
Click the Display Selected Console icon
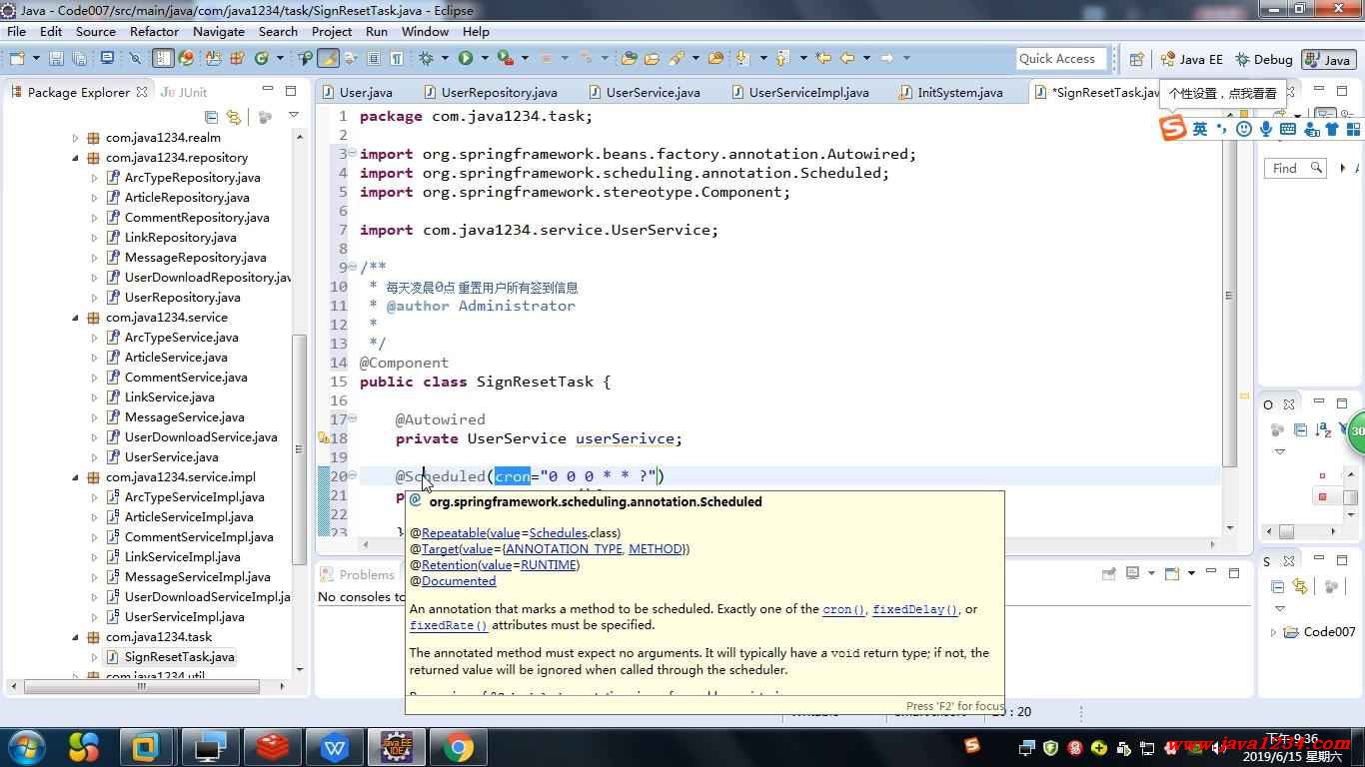tap(1132, 573)
